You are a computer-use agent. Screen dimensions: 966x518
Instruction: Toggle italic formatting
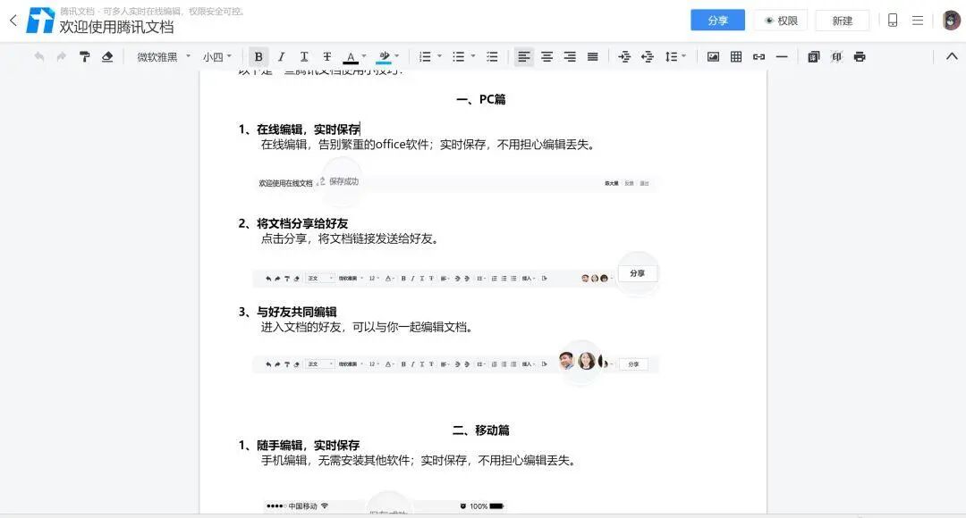[282, 56]
